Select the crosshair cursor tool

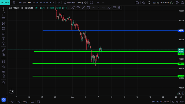point(3,9)
